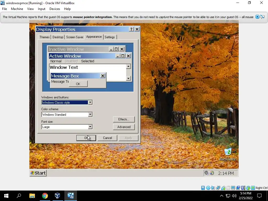Click the host network tray icon
Screen dimensions: 268x201
pos(228,196)
